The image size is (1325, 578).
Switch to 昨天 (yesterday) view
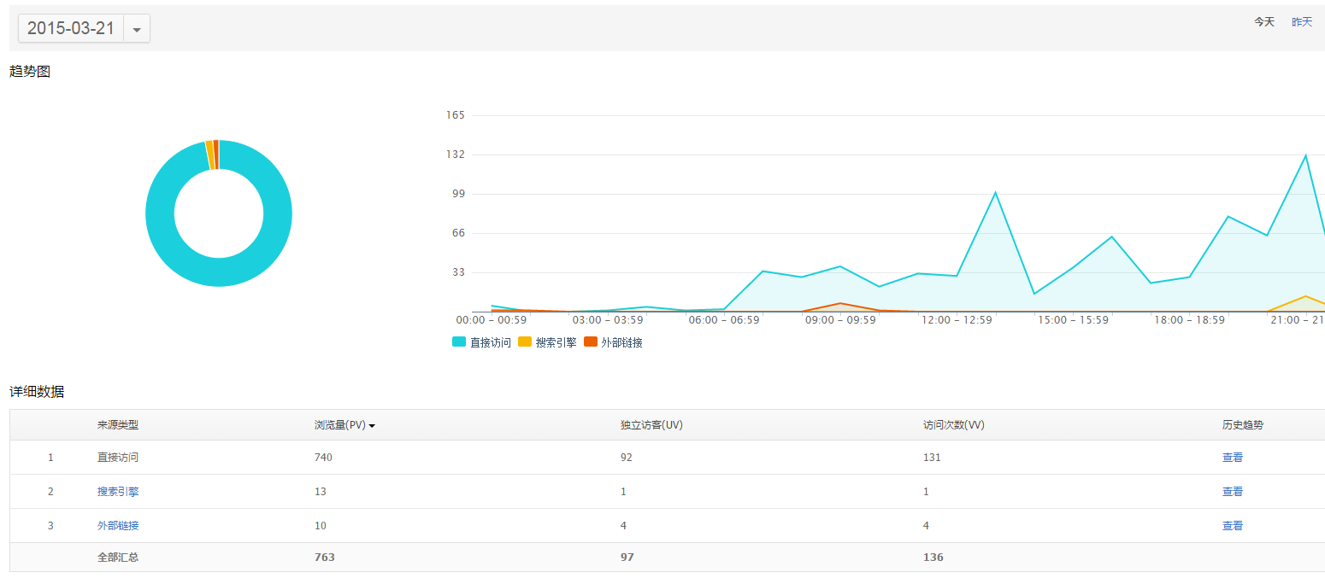point(1301,22)
